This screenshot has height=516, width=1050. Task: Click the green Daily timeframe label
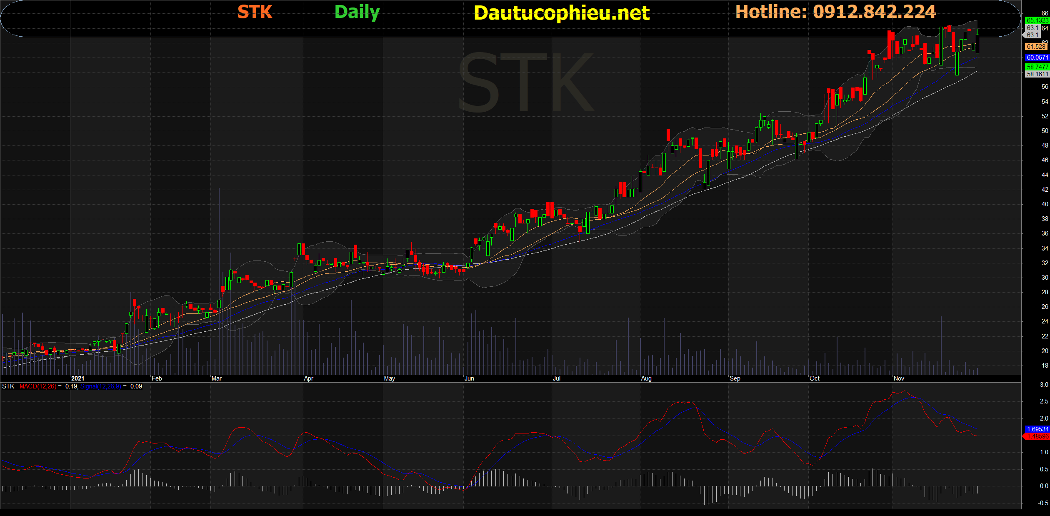tap(357, 12)
